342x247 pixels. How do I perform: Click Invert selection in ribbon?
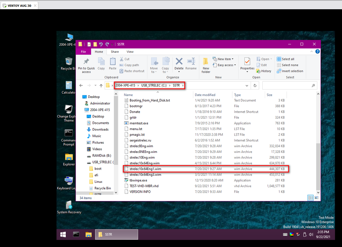290,71
